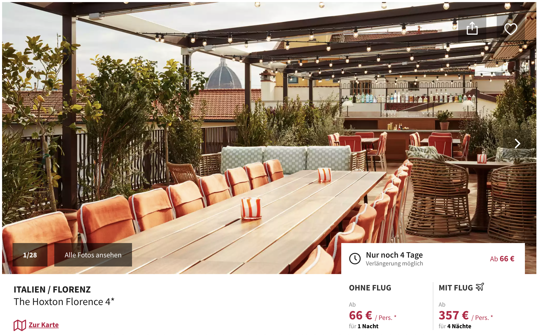539x335 pixels.
Task: Click the ITALIEN / FLORENZ heading
Action: click(x=52, y=289)
